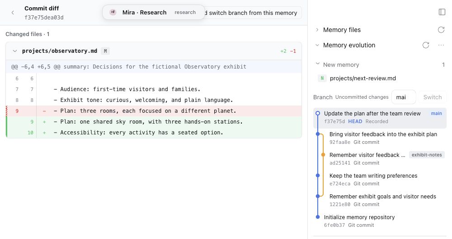Viewport: 452px width, 239px height.
Task: Click the Uncommitted changes label
Action: pyautogui.click(x=362, y=97)
